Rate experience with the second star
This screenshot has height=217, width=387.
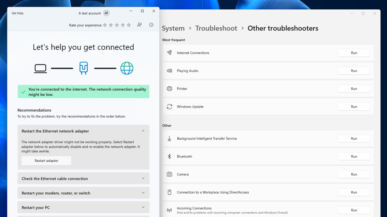[111, 25]
